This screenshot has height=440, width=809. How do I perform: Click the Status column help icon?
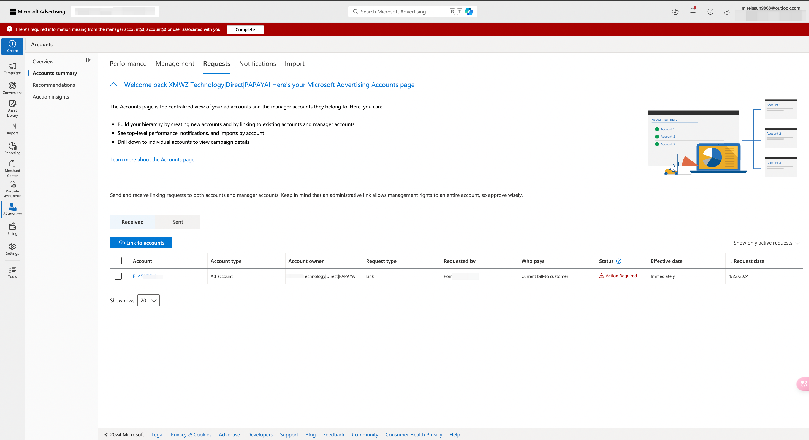tap(619, 261)
